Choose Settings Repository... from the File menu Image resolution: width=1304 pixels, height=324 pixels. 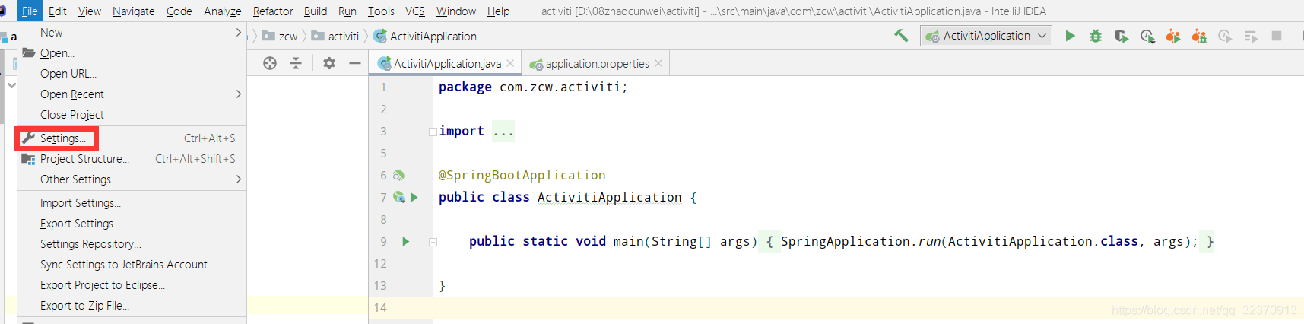pyautogui.click(x=132, y=244)
